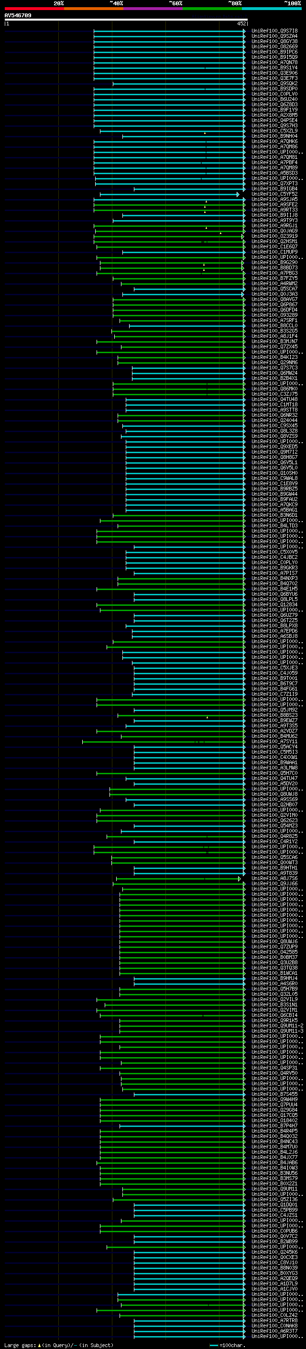This screenshot has height=1349, width=306.
Task: Click hit label UniRef100_A8J7S6
Action: click(274, 878)
